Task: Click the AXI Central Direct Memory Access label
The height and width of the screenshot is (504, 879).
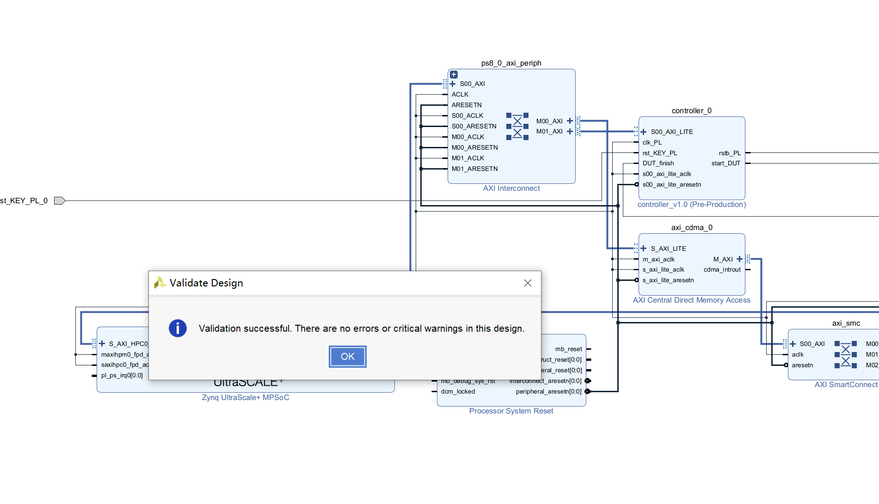Action: 692,300
